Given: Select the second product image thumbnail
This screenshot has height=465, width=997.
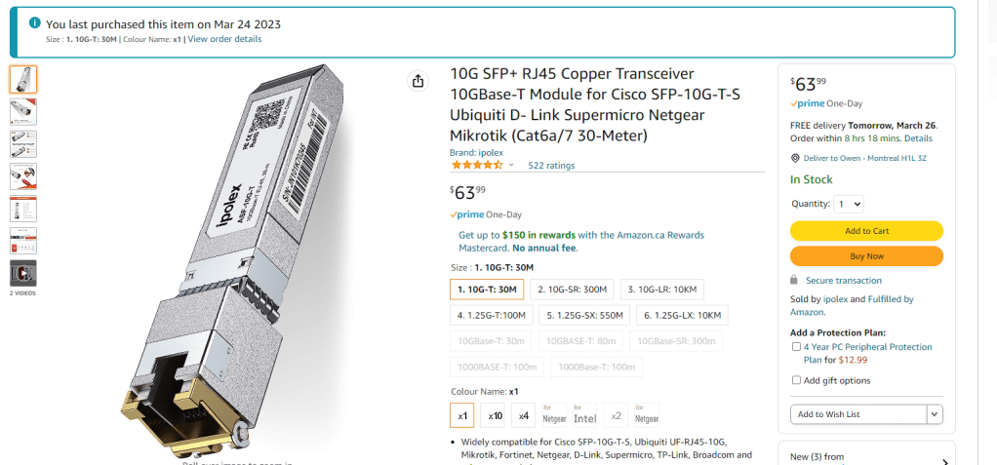Looking at the screenshot, I should coord(23,111).
